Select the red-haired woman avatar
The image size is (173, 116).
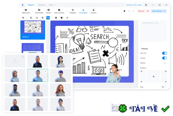click(x=60, y=90)
